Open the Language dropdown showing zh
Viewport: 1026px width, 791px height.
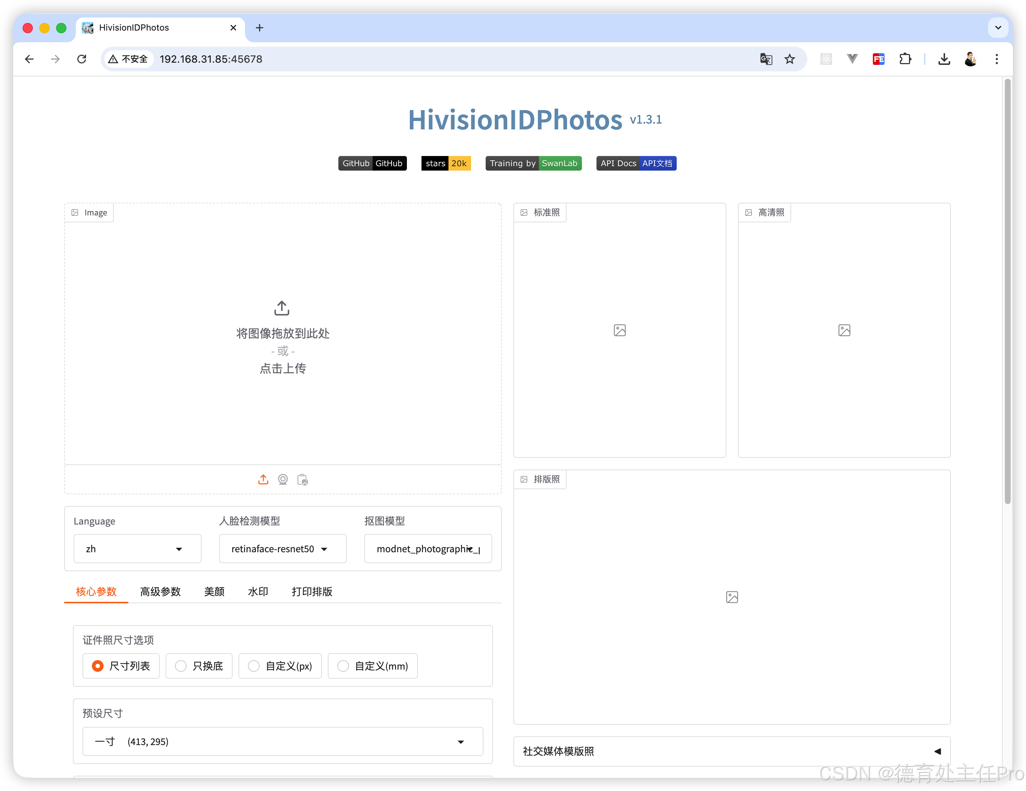(137, 549)
